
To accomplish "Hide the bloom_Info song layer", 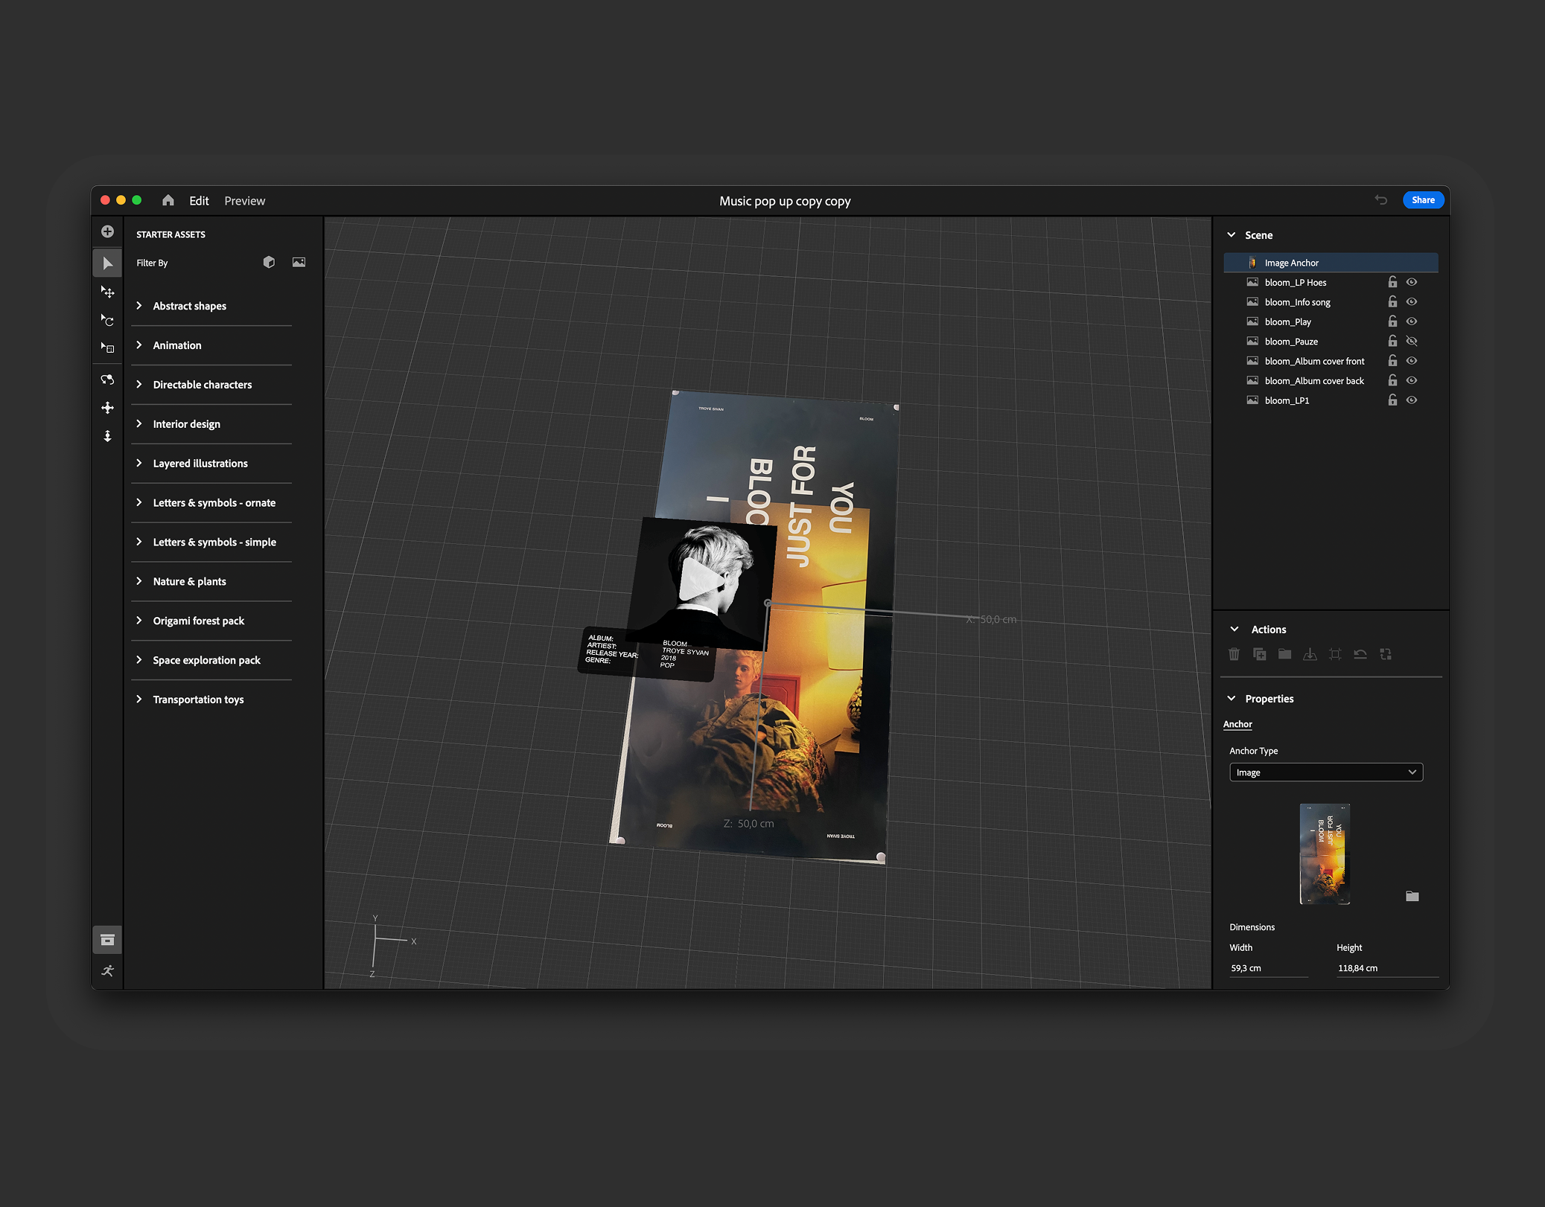I will tap(1412, 301).
